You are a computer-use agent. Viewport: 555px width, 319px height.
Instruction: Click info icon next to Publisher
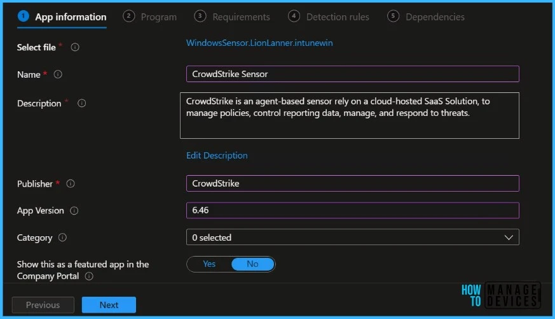tap(71, 183)
